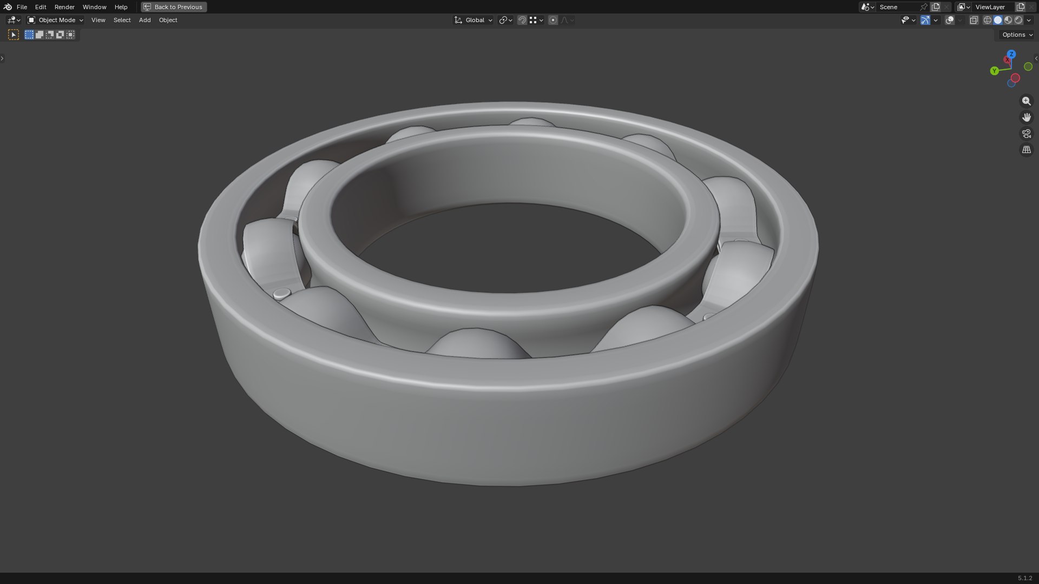The width and height of the screenshot is (1039, 584).
Task: Toggle proportional editing
Action: 553,20
